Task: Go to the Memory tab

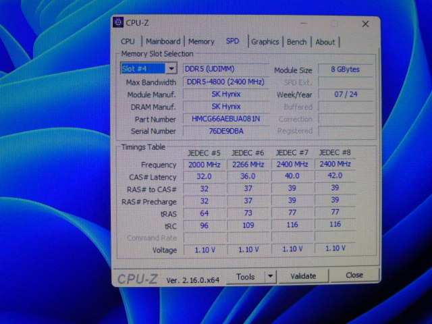Action: 201,42
